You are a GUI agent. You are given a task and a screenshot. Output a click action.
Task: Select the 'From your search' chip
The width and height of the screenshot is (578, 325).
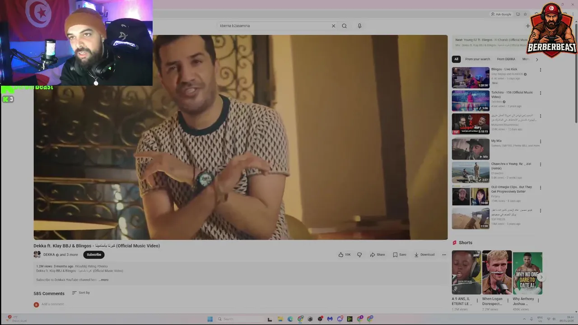[x=477, y=59]
